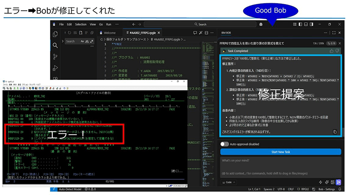Close the IBM BOB panel
The width and height of the screenshot is (348, 195).
pos(340,33)
